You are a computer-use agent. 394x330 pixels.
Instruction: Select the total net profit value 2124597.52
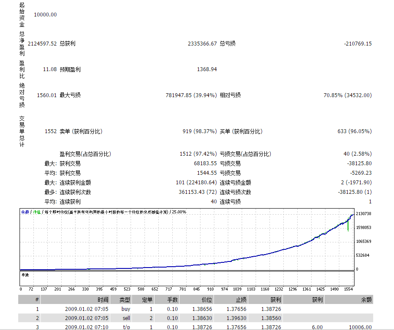(x=42, y=44)
